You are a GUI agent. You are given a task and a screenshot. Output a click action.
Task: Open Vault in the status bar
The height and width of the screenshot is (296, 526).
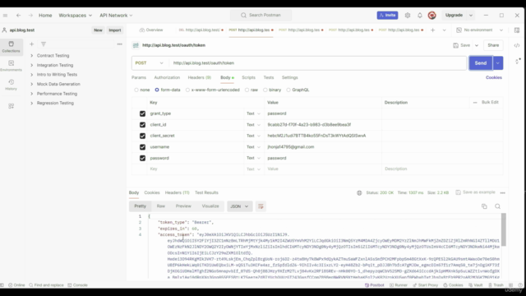(x=476, y=285)
